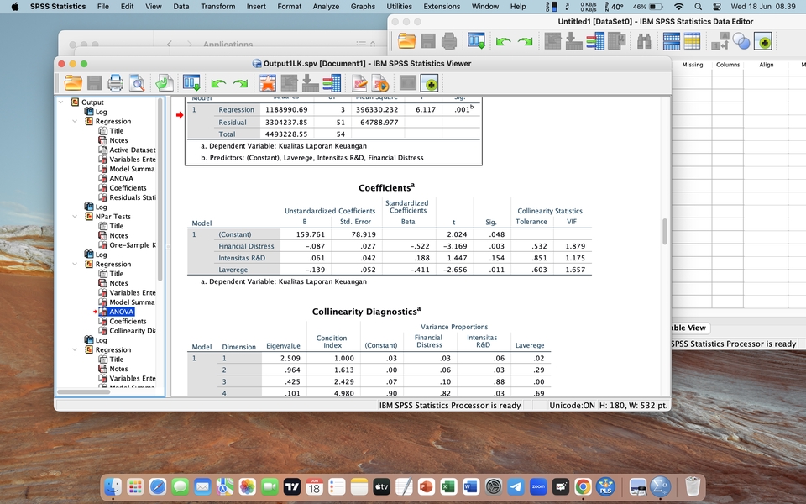Open the Analyze menu
This screenshot has width=806, height=504.
pyautogui.click(x=325, y=6)
